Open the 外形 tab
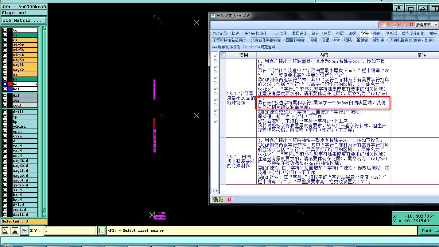The height and width of the screenshot is (247, 439). pos(377,33)
